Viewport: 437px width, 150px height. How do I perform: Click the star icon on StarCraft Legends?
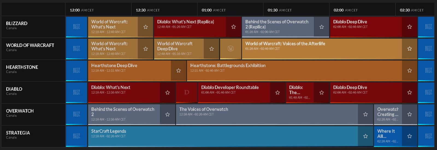(x=365, y=136)
